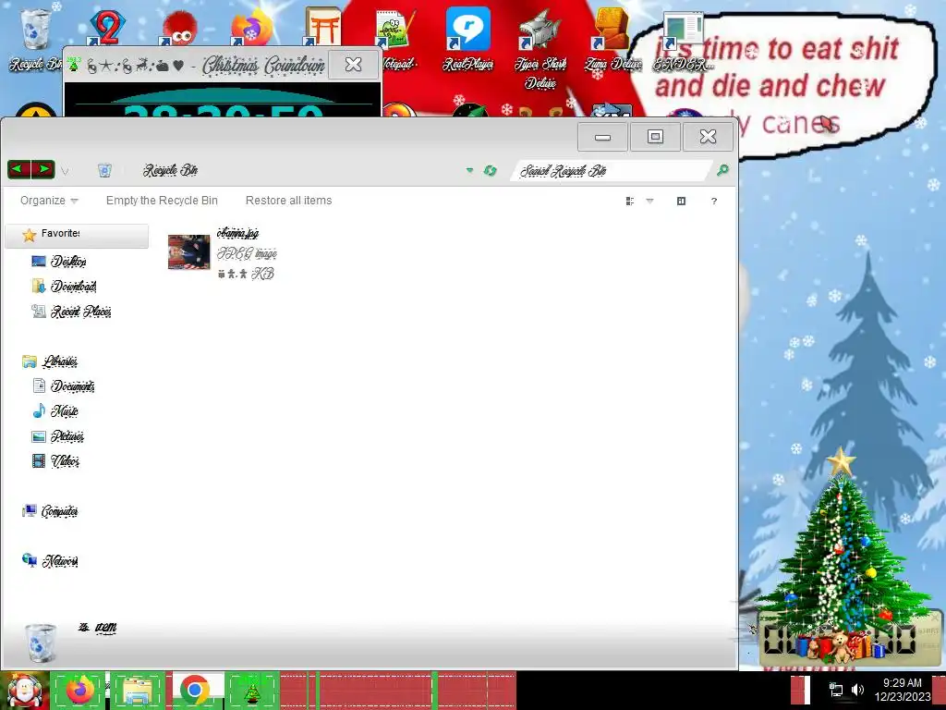
Task: Open the torii gate desktop shortcut
Action: [x=322, y=27]
